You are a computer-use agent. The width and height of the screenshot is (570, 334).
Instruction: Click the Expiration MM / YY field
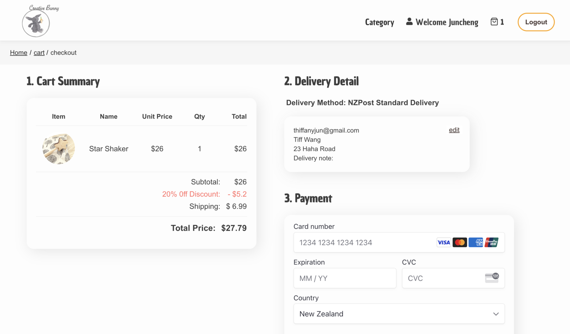[x=344, y=278]
